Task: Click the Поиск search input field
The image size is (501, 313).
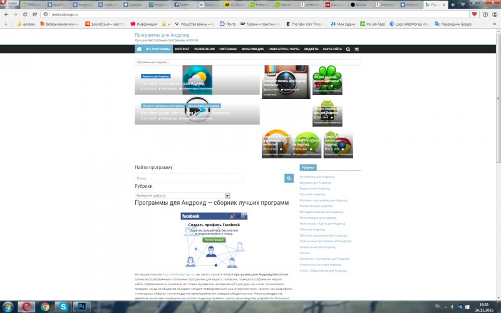Action: 189,178
